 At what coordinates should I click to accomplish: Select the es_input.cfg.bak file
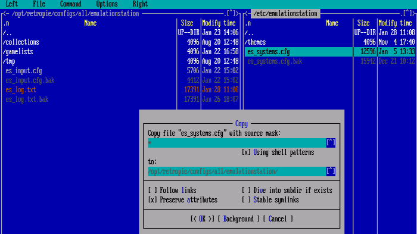(x=89, y=80)
